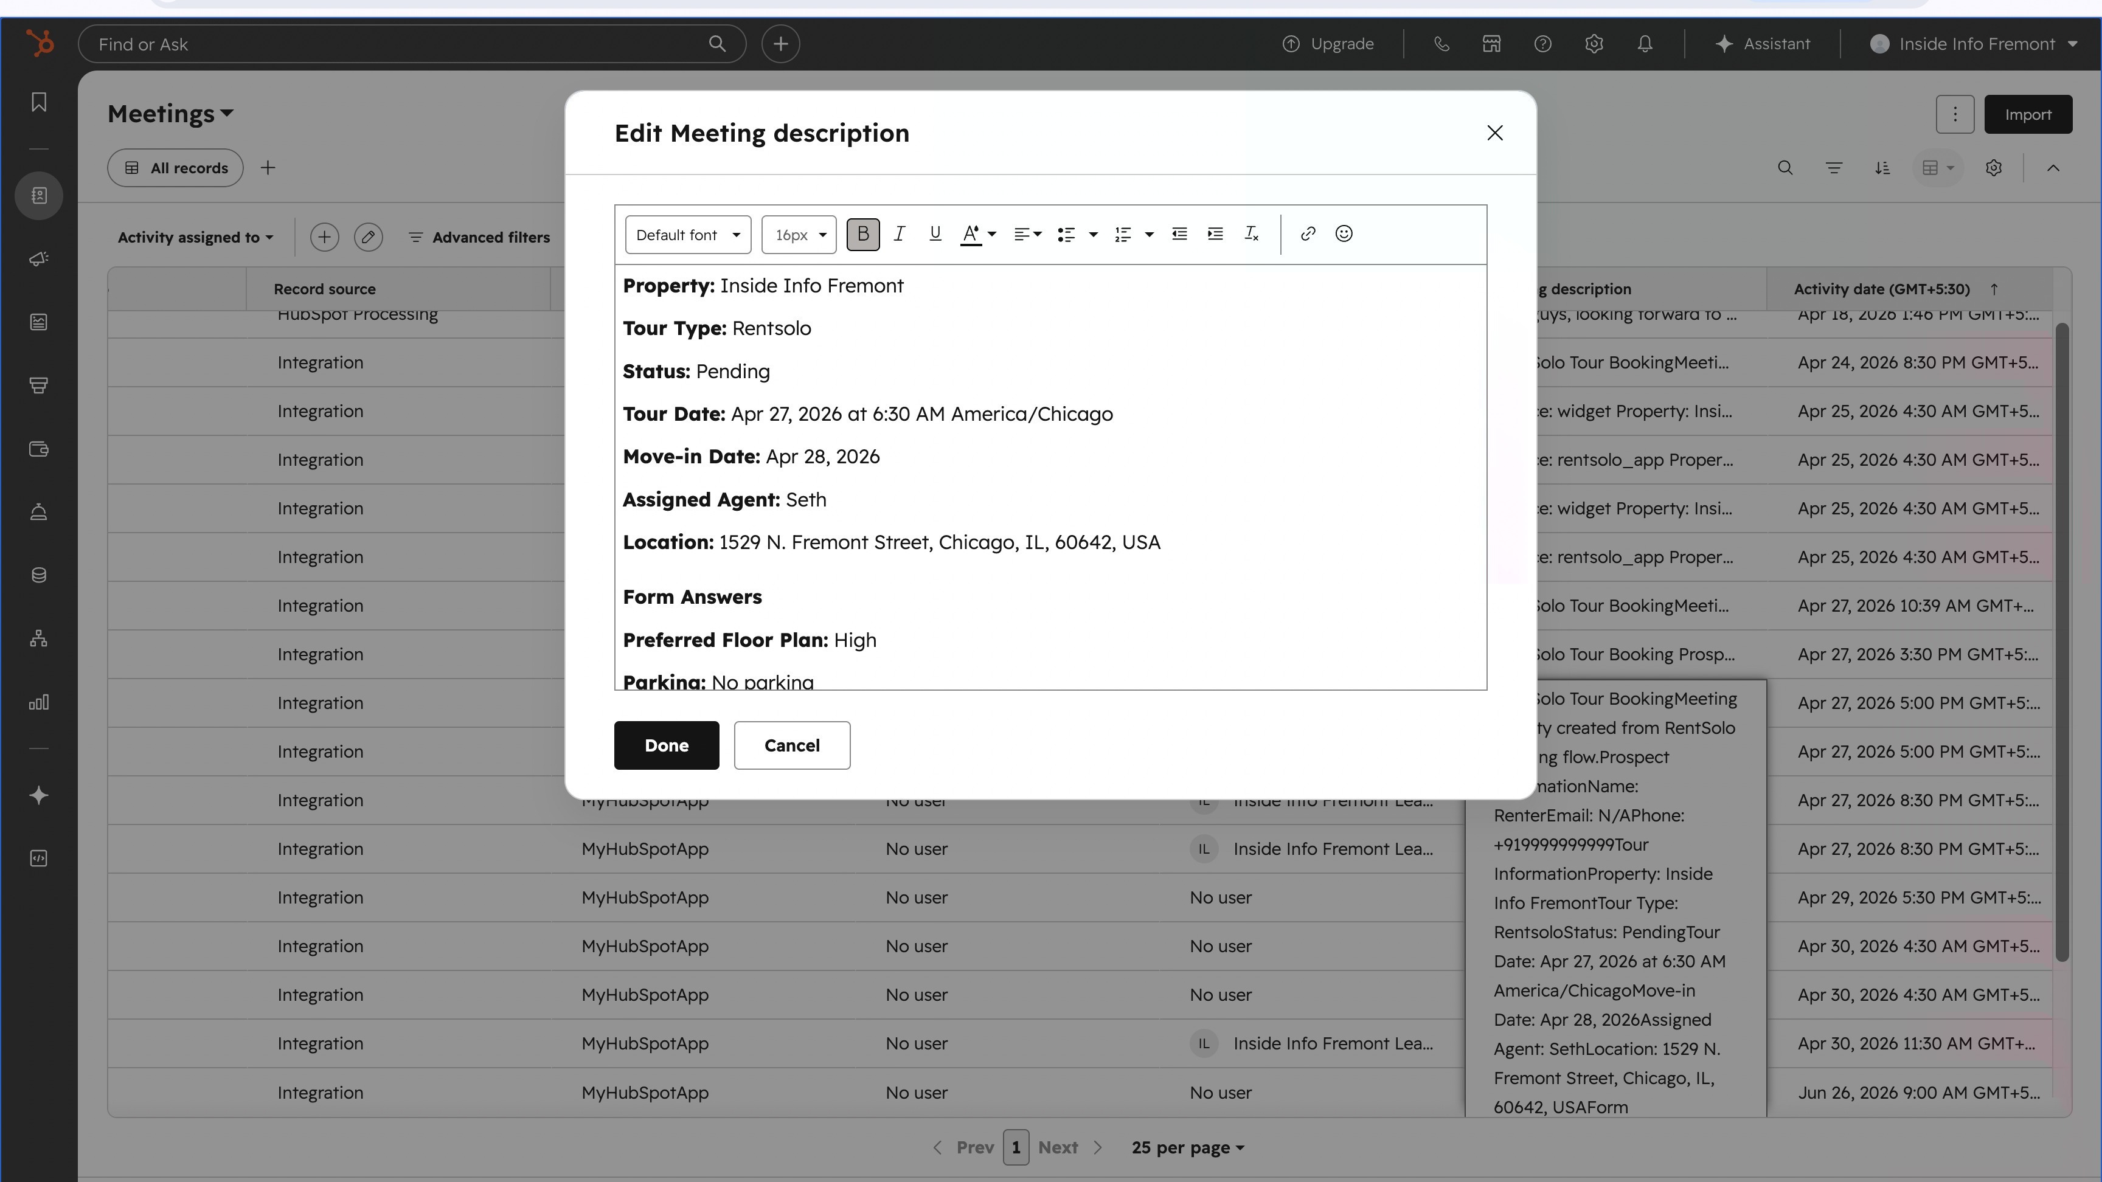The width and height of the screenshot is (2102, 1182).
Task: Open the Breeze AI sparkle sidebar icon
Action: [x=38, y=795]
